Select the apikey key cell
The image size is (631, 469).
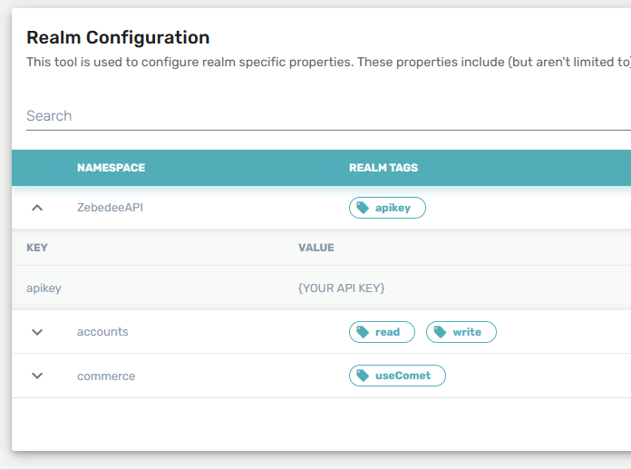click(x=44, y=288)
